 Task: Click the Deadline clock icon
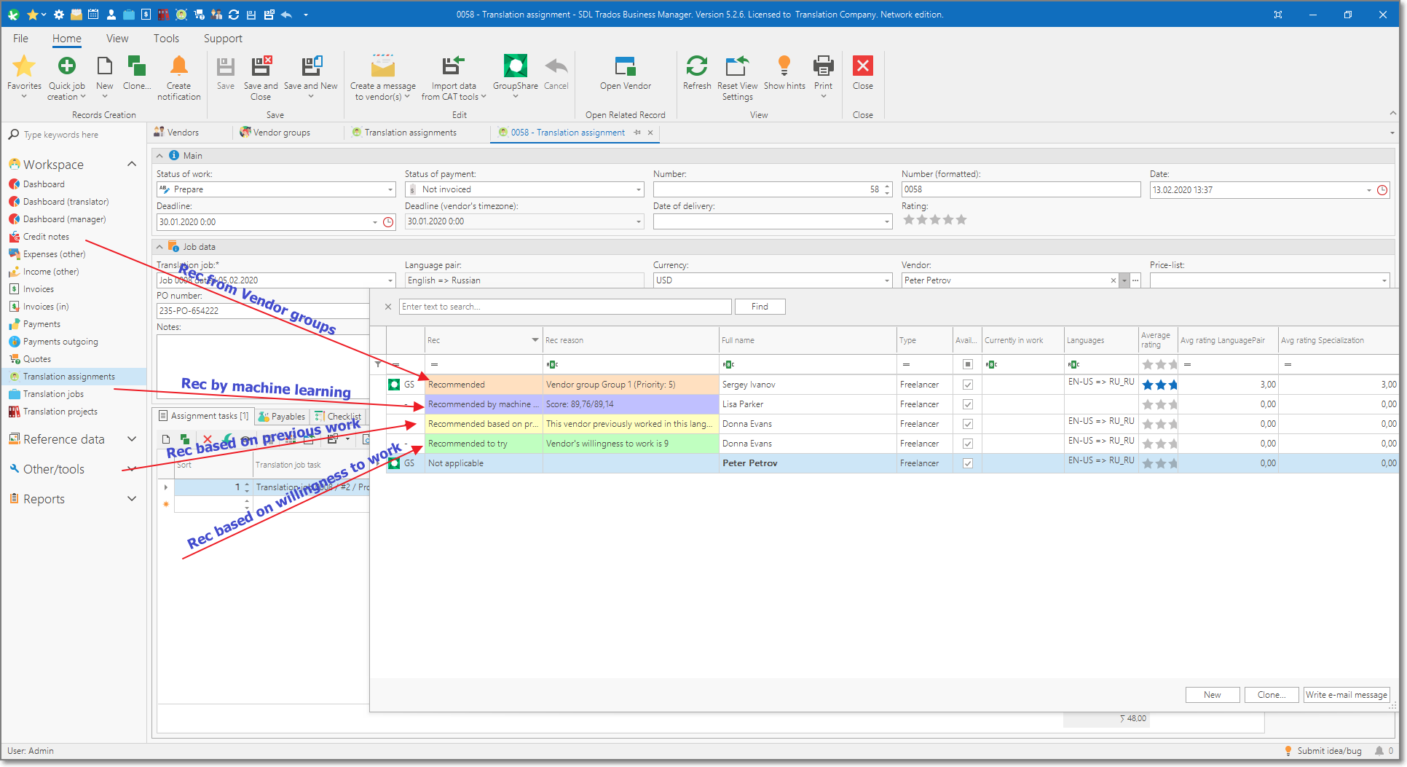389,222
